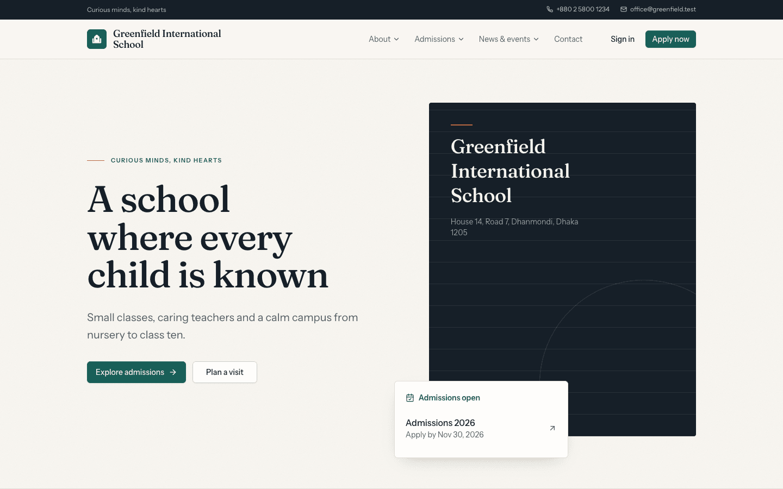This screenshot has height=489, width=783.
Task: Call the phone number +880 2 5800 1234
Action: coord(578,9)
